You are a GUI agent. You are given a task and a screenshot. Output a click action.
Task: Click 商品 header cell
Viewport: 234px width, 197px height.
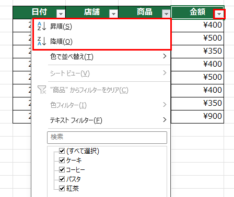[145, 12]
